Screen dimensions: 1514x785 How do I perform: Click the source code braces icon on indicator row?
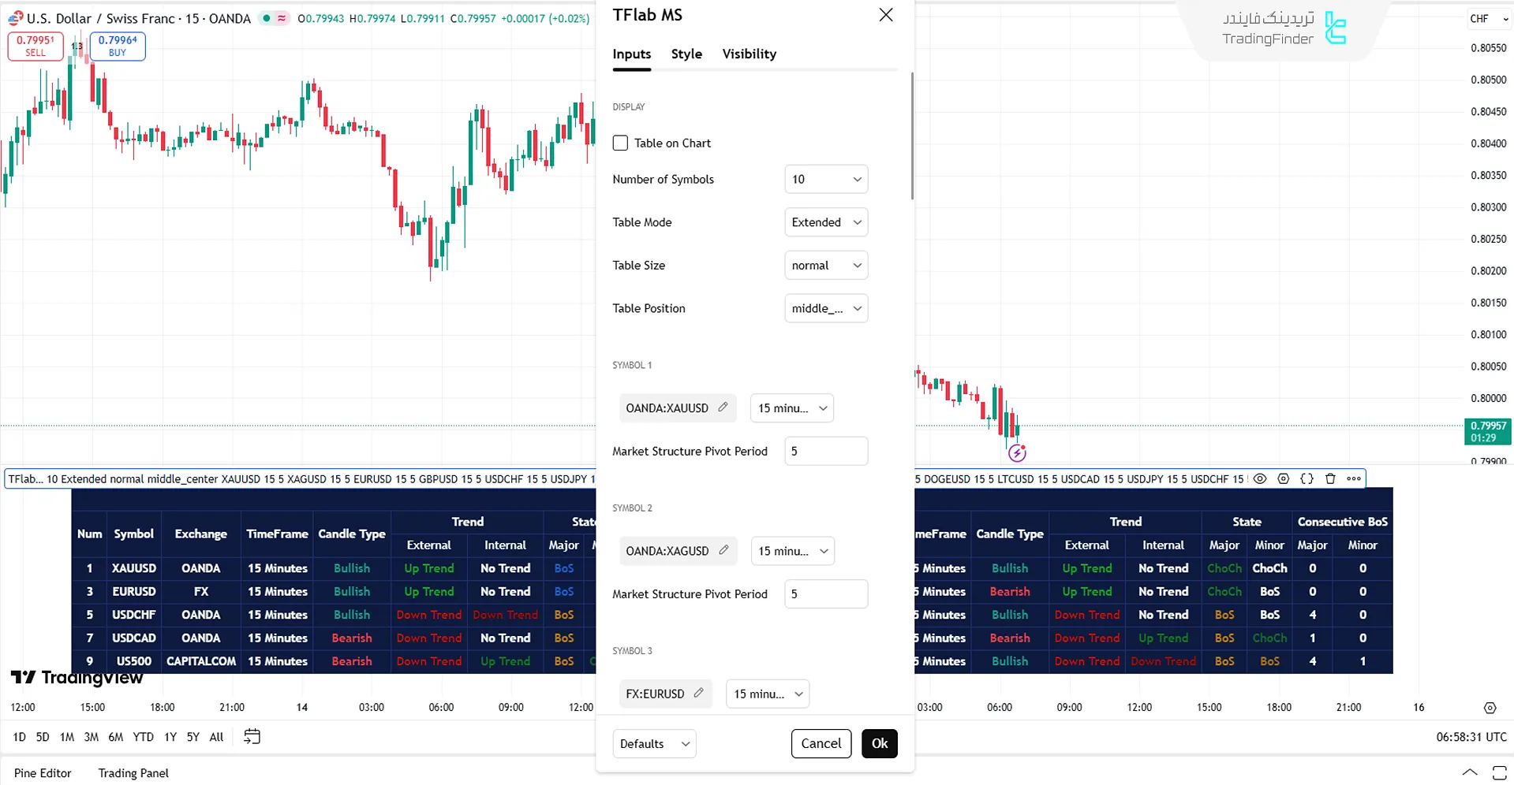(x=1307, y=478)
